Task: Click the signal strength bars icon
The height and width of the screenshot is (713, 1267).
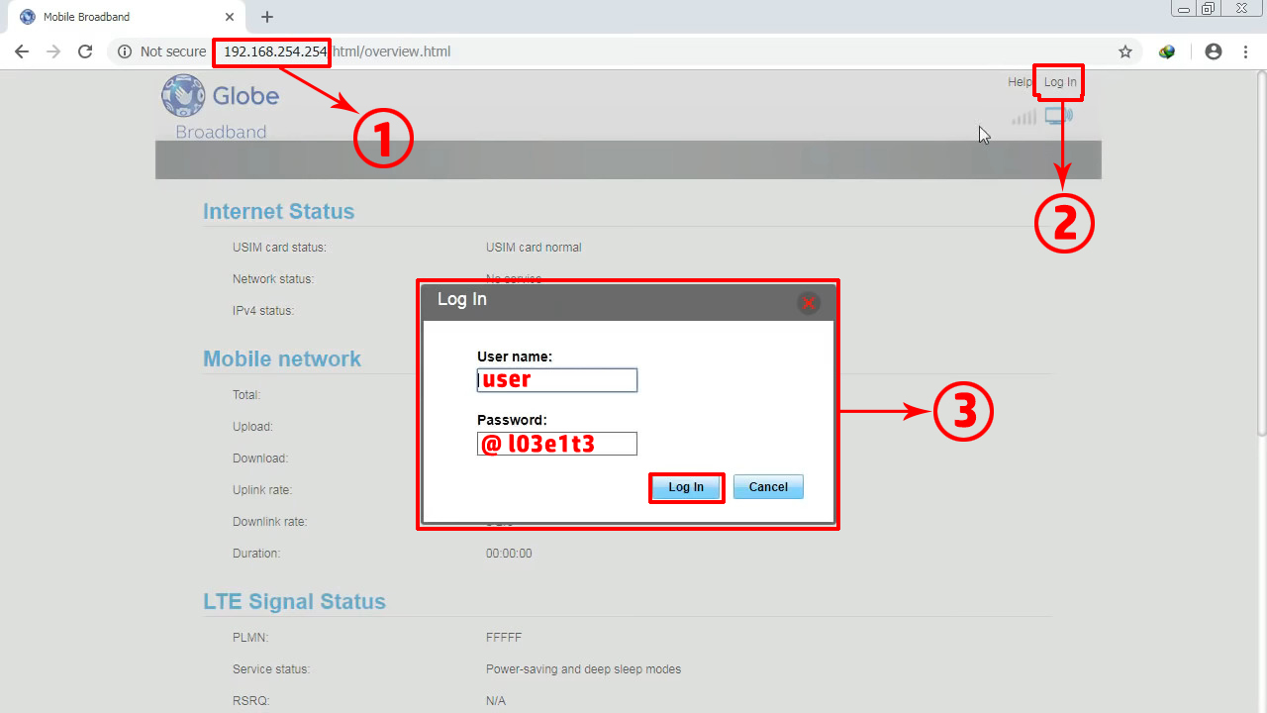Action: [1023, 118]
